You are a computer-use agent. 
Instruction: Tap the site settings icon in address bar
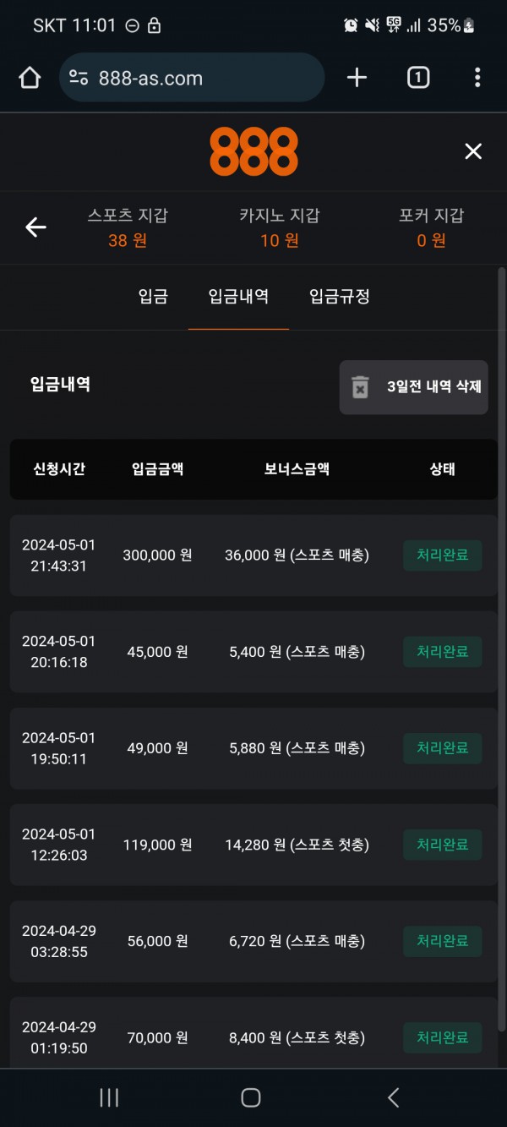coord(79,79)
